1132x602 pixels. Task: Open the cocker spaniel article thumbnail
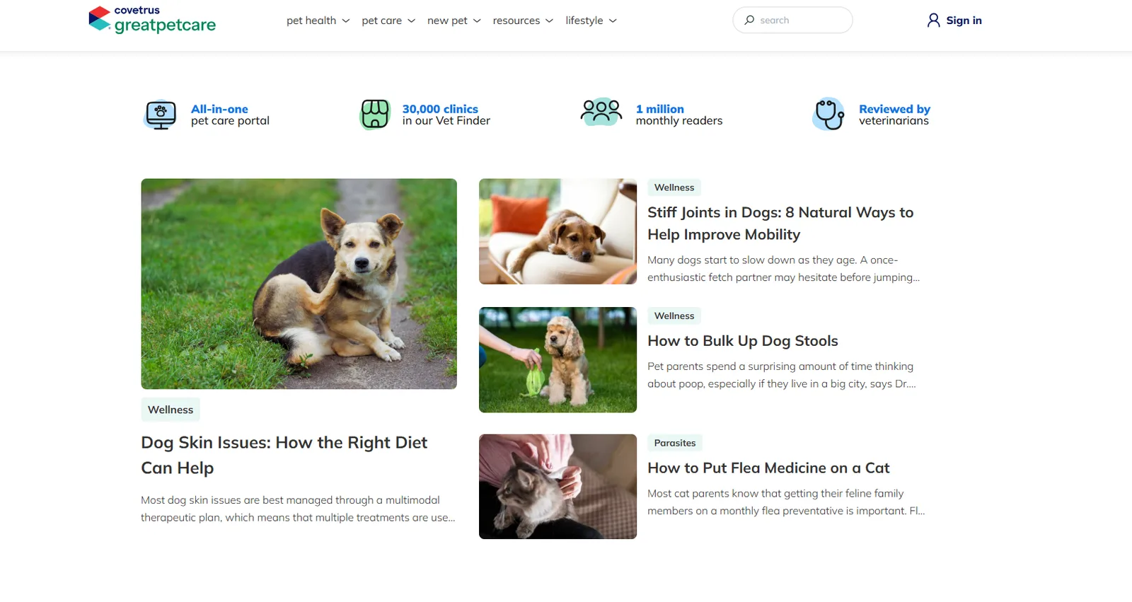click(558, 359)
